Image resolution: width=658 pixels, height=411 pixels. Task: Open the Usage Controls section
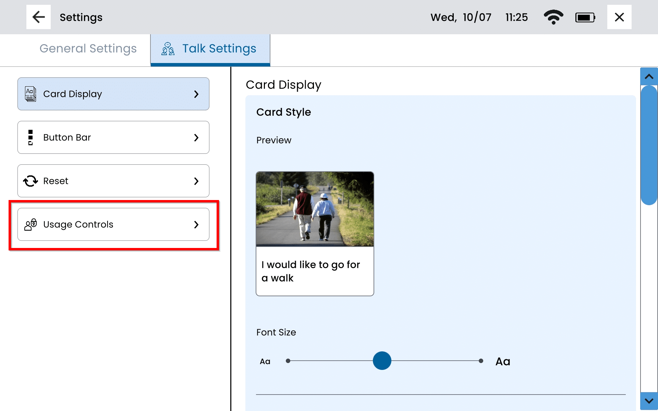click(x=113, y=224)
